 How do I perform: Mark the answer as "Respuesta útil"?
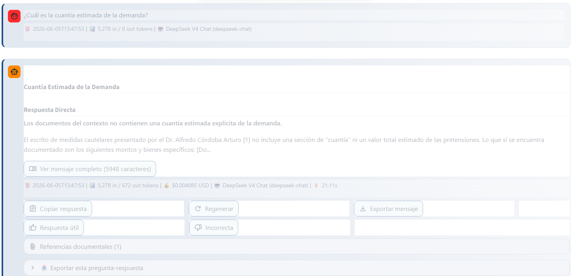click(x=54, y=228)
